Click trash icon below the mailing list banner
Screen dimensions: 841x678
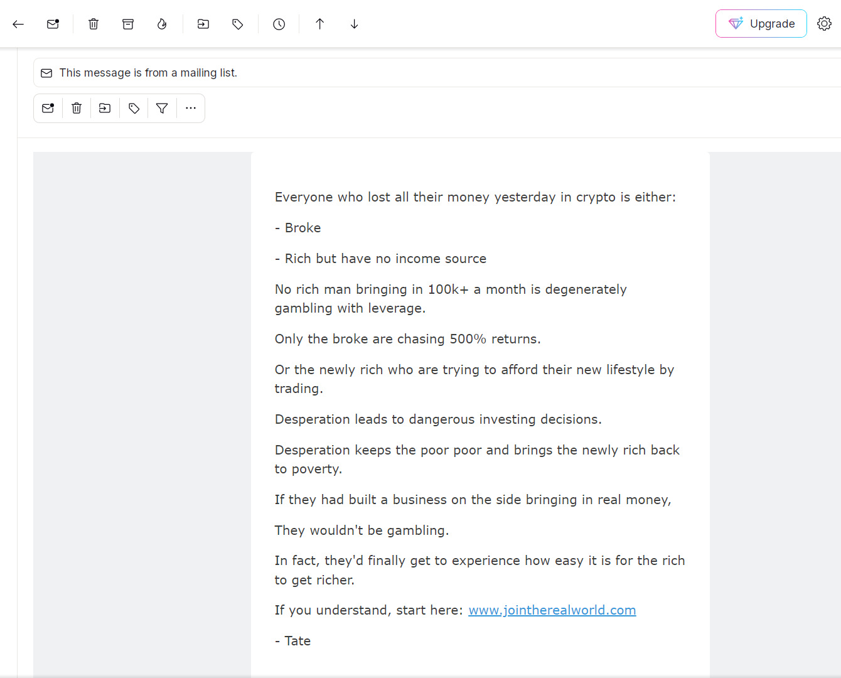[x=77, y=108]
